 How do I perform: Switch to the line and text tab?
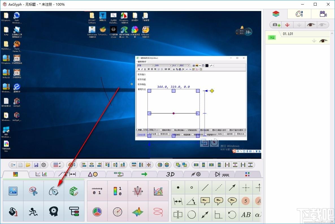pyautogui.click(x=67, y=174)
